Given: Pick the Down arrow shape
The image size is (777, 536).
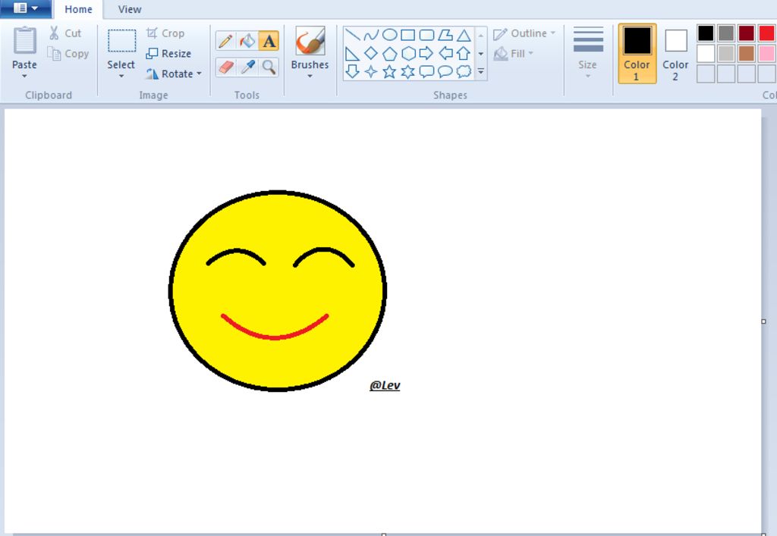Looking at the screenshot, I should pyautogui.click(x=352, y=71).
